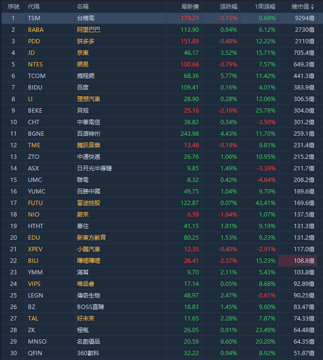Open the TSM 台積電 stock row
Image resolution: width=323 pixels, height=360 pixels.
click(159, 18)
